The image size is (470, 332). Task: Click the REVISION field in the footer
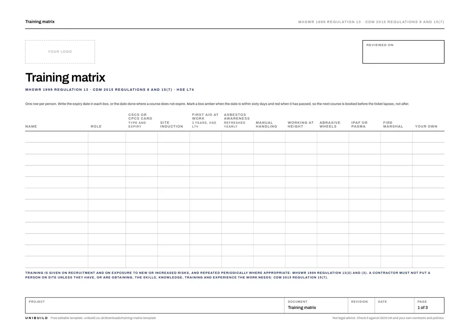[361, 306]
